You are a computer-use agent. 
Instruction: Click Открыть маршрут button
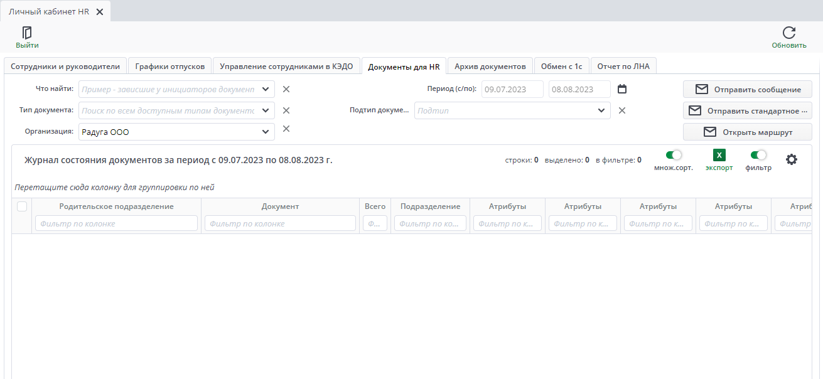click(x=748, y=132)
